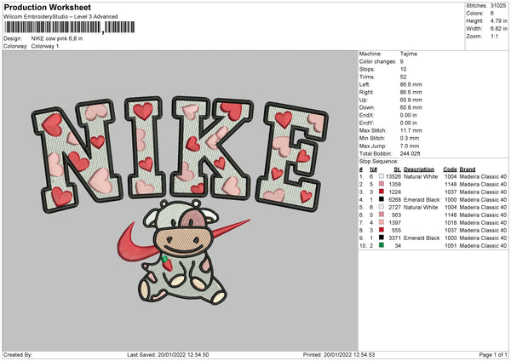Select the Wilcom EmbroideryStudio Level 3 Advanced line
511x361 pixels.
(x=60, y=17)
